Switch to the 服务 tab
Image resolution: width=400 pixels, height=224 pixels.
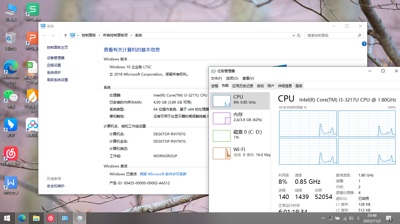tap(299, 86)
